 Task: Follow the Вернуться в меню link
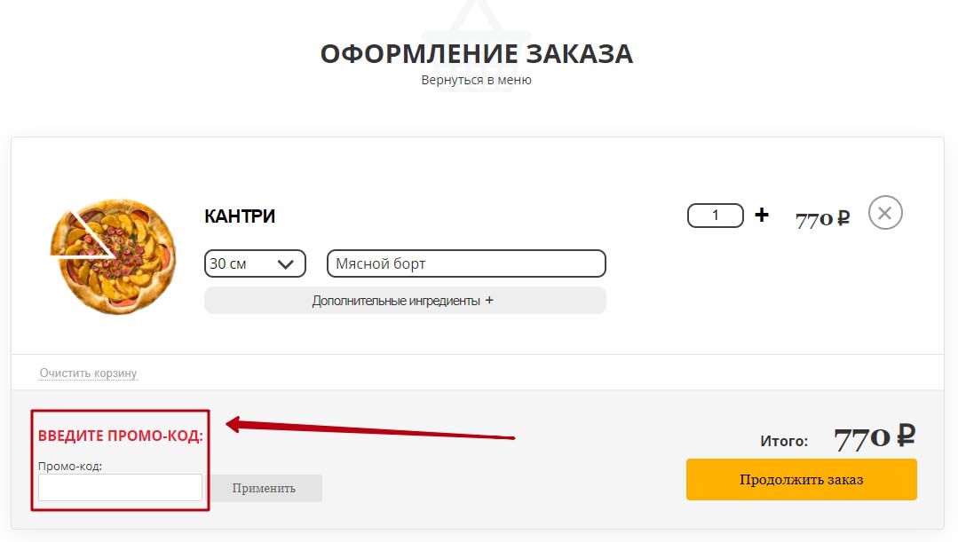[x=477, y=80]
